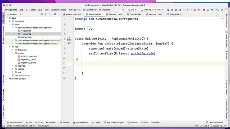Click the related XML gutter icon on line 6
Screen dimensions: 230x129
69,39
